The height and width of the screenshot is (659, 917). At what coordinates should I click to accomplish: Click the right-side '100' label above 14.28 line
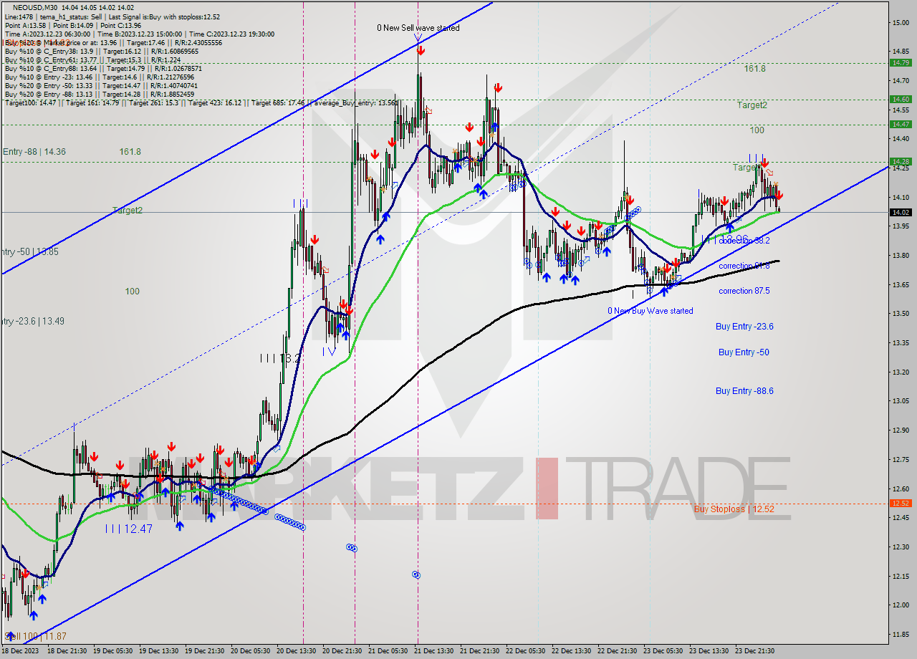pyautogui.click(x=757, y=130)
